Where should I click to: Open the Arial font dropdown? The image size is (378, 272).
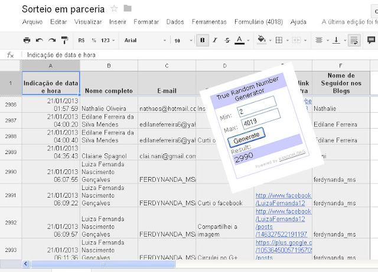tap(145, 40)
